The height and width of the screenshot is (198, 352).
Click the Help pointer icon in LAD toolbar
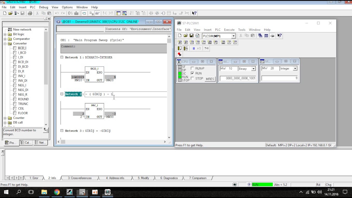(x=194, y=13)
